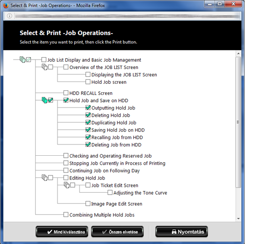Click the top-level select-all pages icon
This screenshot has height=244, width=254.
pos(23,60)
